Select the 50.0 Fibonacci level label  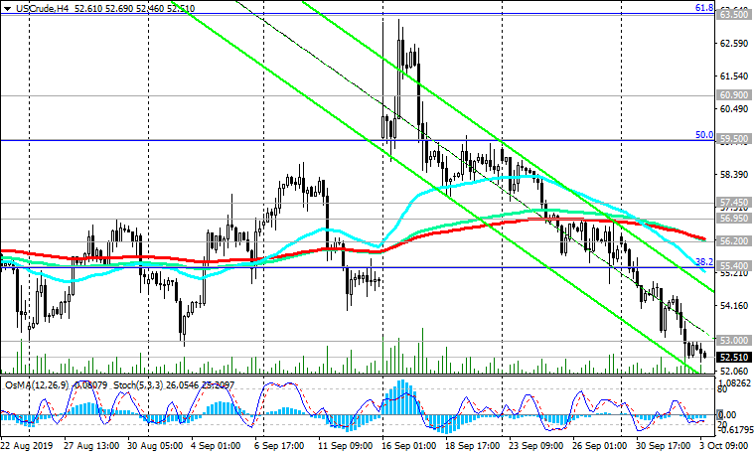pos(704,135)
